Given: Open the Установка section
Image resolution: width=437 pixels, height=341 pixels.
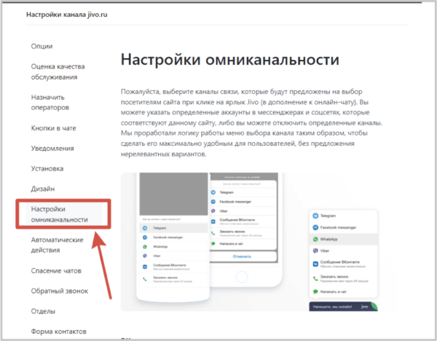Looking at the screenshot, I should click(47, 169).
